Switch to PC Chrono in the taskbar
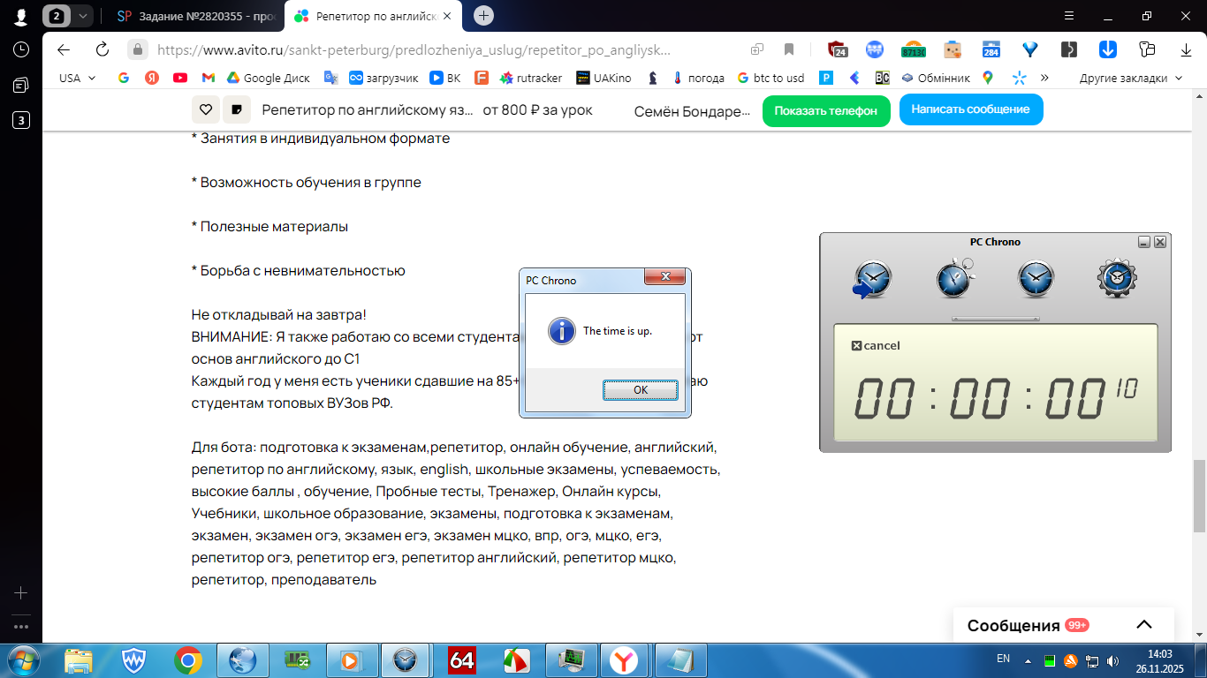 [x=405, y=660]
